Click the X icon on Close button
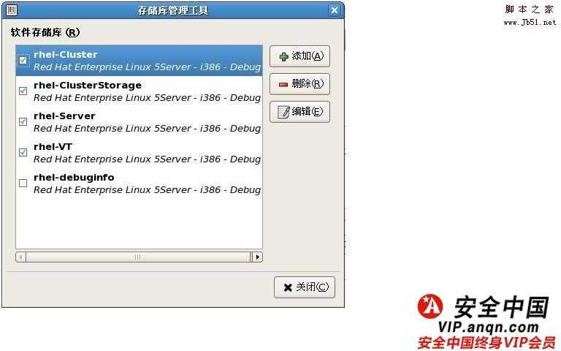561x351 pixels. 288,287
